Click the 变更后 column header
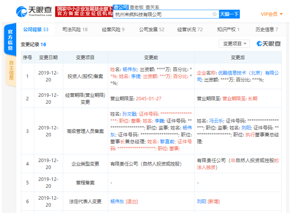 tap(238, 58)
